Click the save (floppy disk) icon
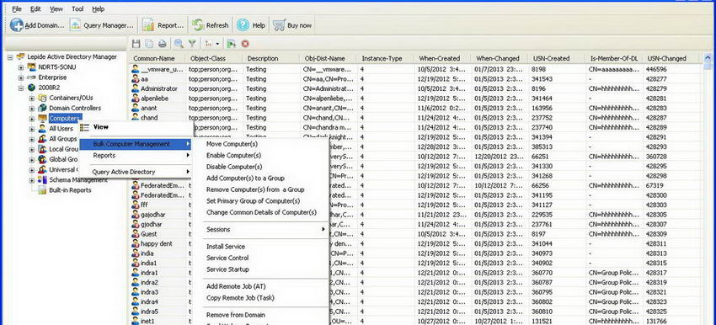The width and height of the screenshot is (716, 325). pyautogui.click(x=136, y=44)
